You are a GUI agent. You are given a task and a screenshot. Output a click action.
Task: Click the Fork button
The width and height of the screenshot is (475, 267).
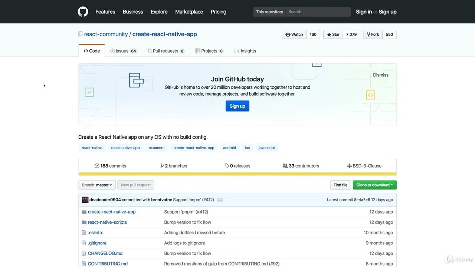pos(373,34)
